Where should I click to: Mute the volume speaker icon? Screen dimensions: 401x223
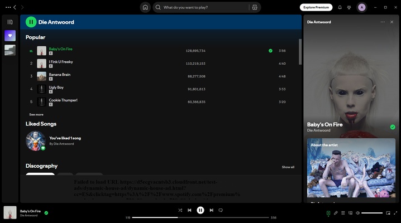[357, 213]
